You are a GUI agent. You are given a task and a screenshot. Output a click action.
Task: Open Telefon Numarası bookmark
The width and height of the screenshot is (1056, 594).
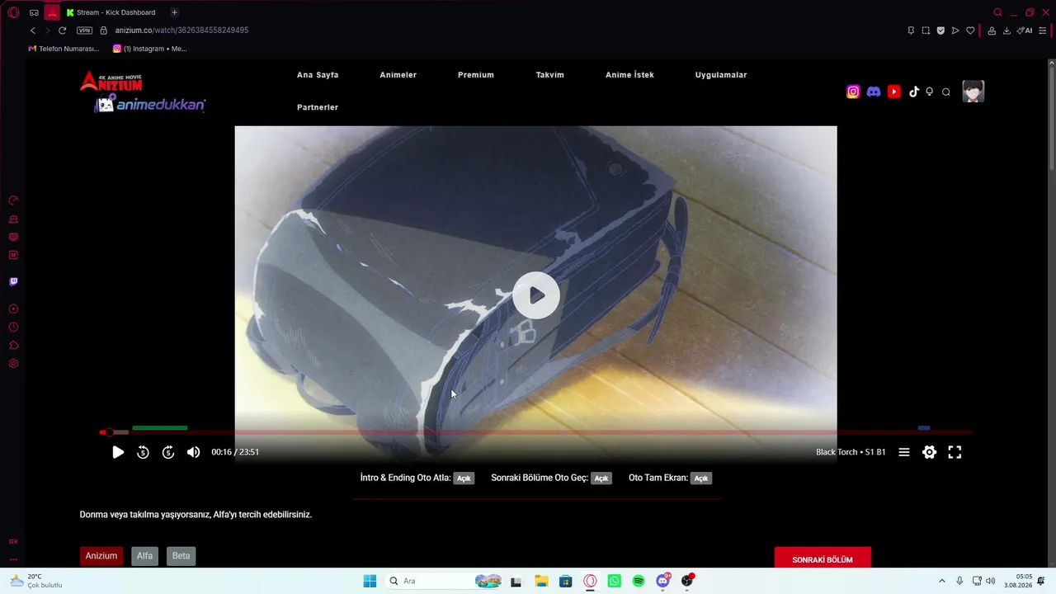point(64,49)
